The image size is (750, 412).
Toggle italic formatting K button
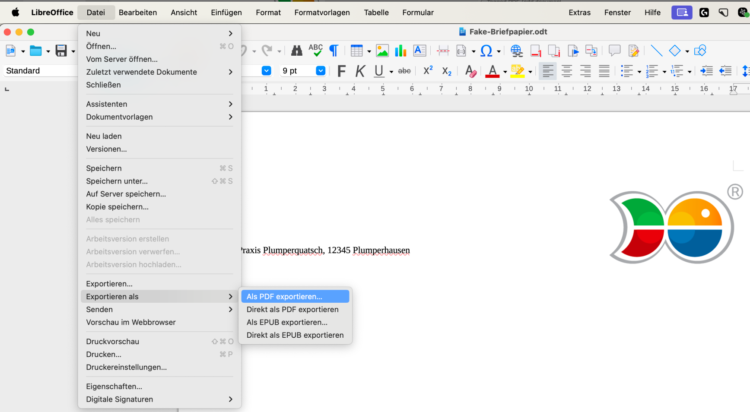pyautogui.click(x=360, y=71)
